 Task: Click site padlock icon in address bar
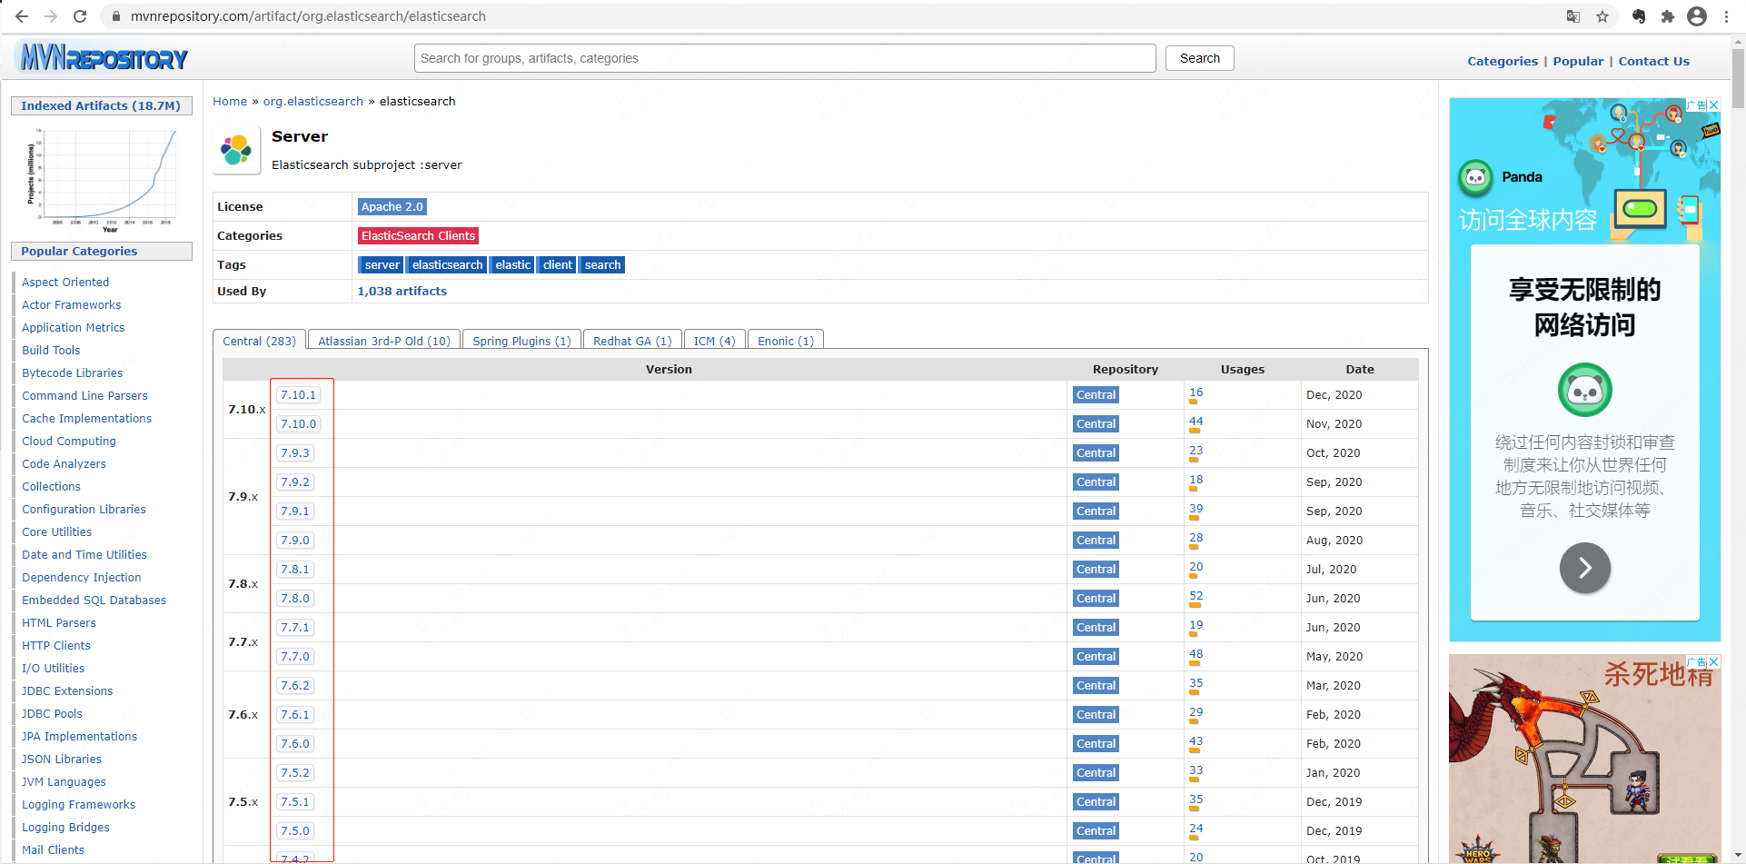[x=115, y=16]
